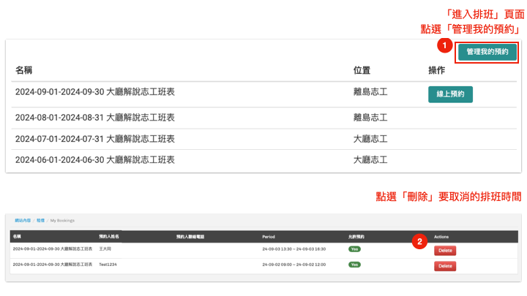
Task: Click the 允許預約 column header
Action: pyautogui.click(x=356, y=237)
